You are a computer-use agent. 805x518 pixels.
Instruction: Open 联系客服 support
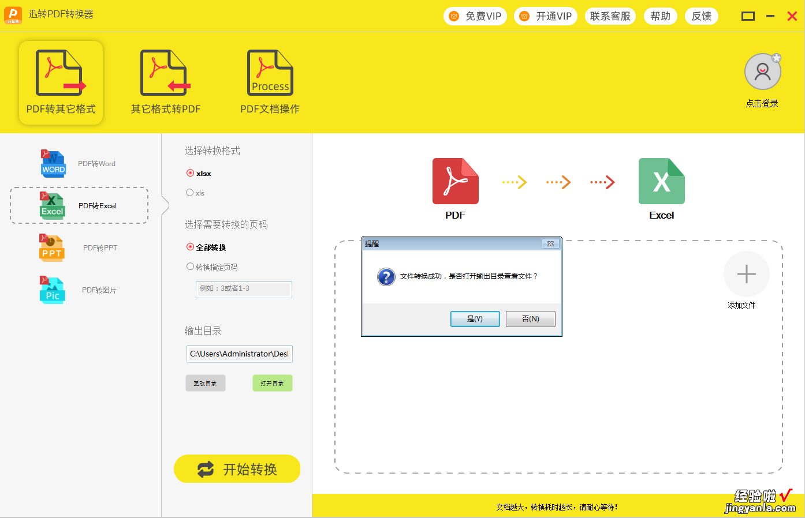[610, 16]
